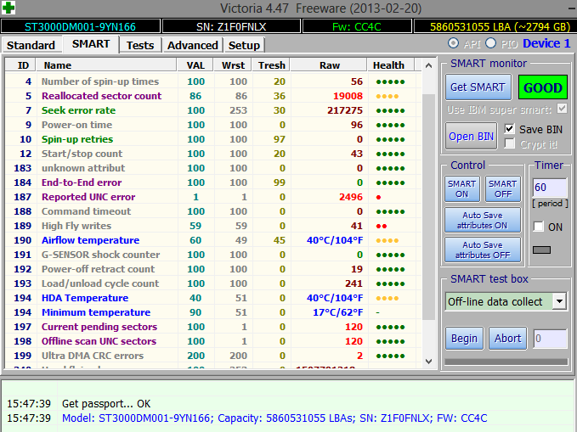The height and width of the screenshot is (432, 577).
Task: Toggle the Crypt it! checkbox
Action: pos(509,143)
